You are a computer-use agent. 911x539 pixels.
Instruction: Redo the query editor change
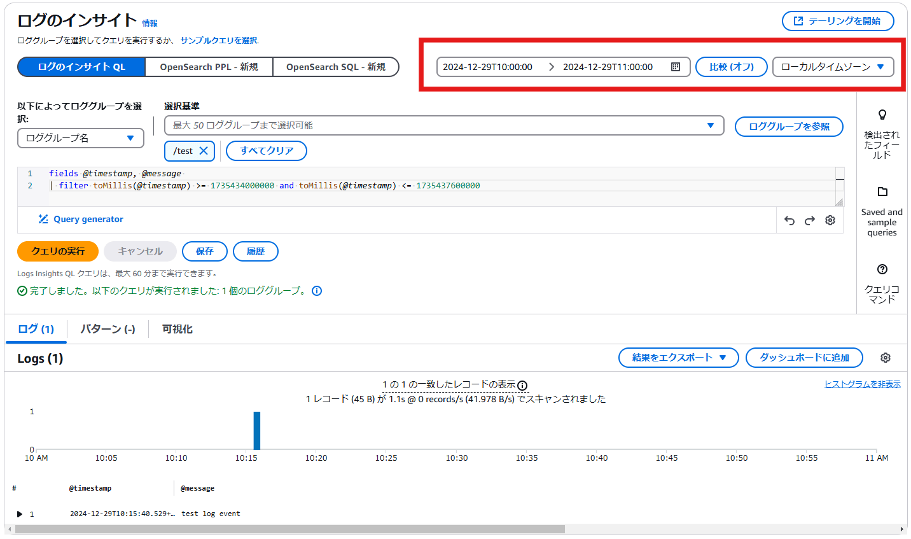point(810,220)
